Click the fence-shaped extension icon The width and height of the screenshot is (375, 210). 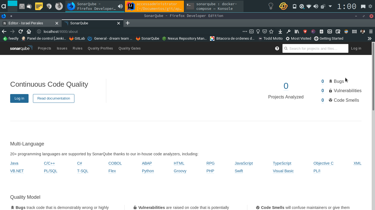coord(354,31)
